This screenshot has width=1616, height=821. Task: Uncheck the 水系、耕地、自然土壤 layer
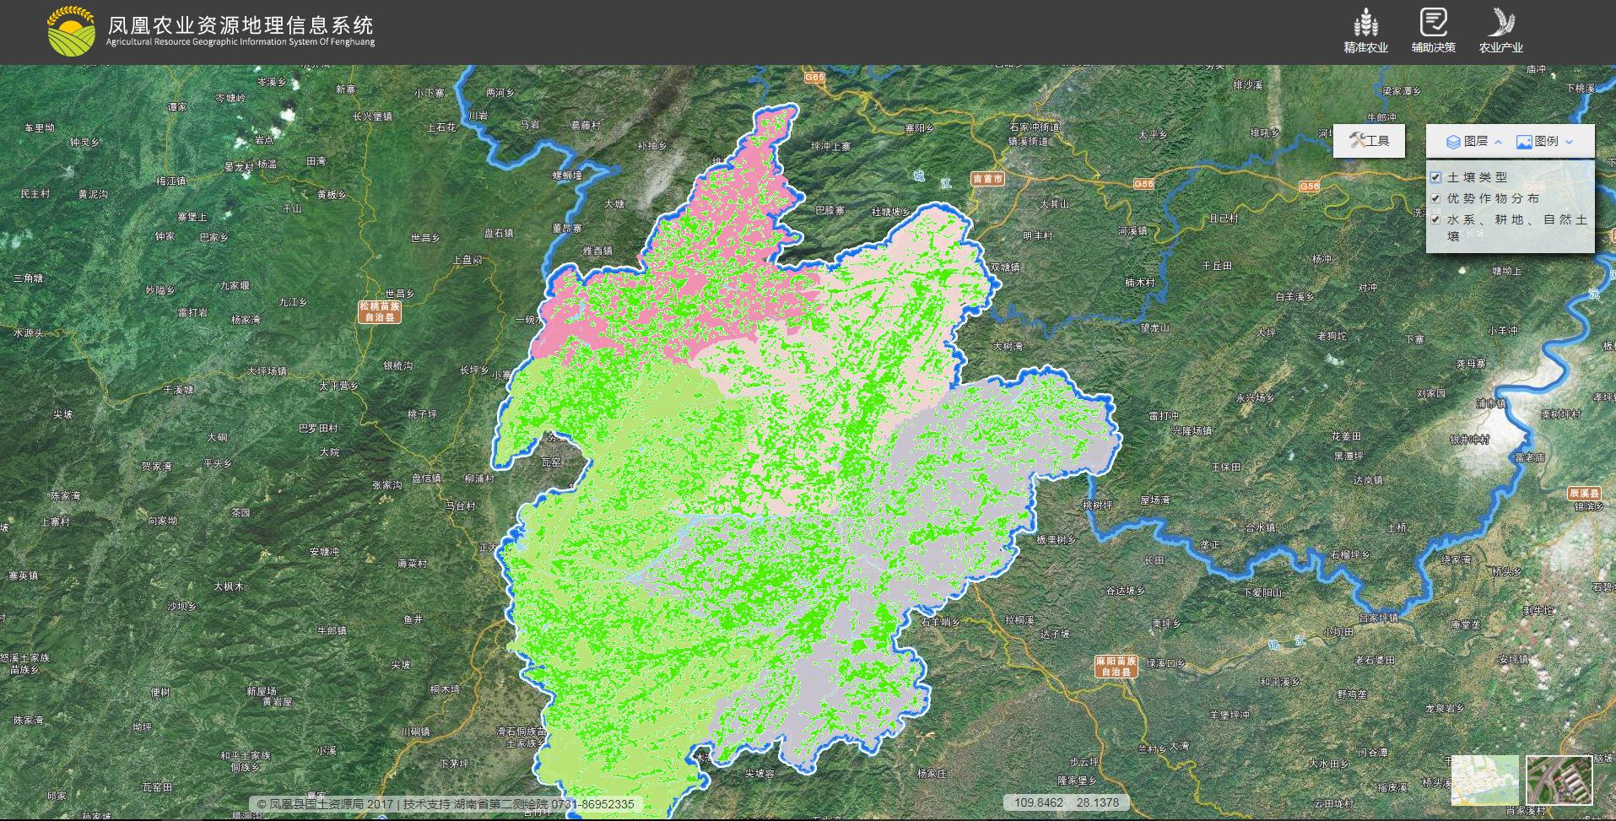point(1435,219)
